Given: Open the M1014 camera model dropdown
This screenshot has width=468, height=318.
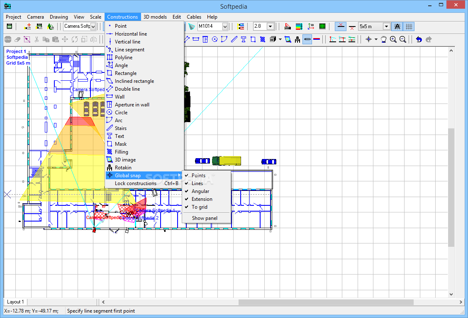Looking at the screenshot, I should pos(225,26).
